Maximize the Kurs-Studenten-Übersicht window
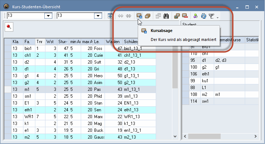This screenshot has width=265, height=144. click(x=247, y=7)
